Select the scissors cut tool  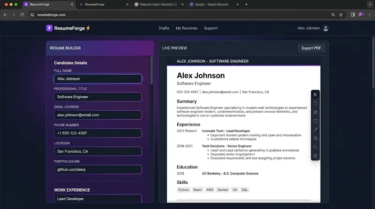(x=315, y=95)
